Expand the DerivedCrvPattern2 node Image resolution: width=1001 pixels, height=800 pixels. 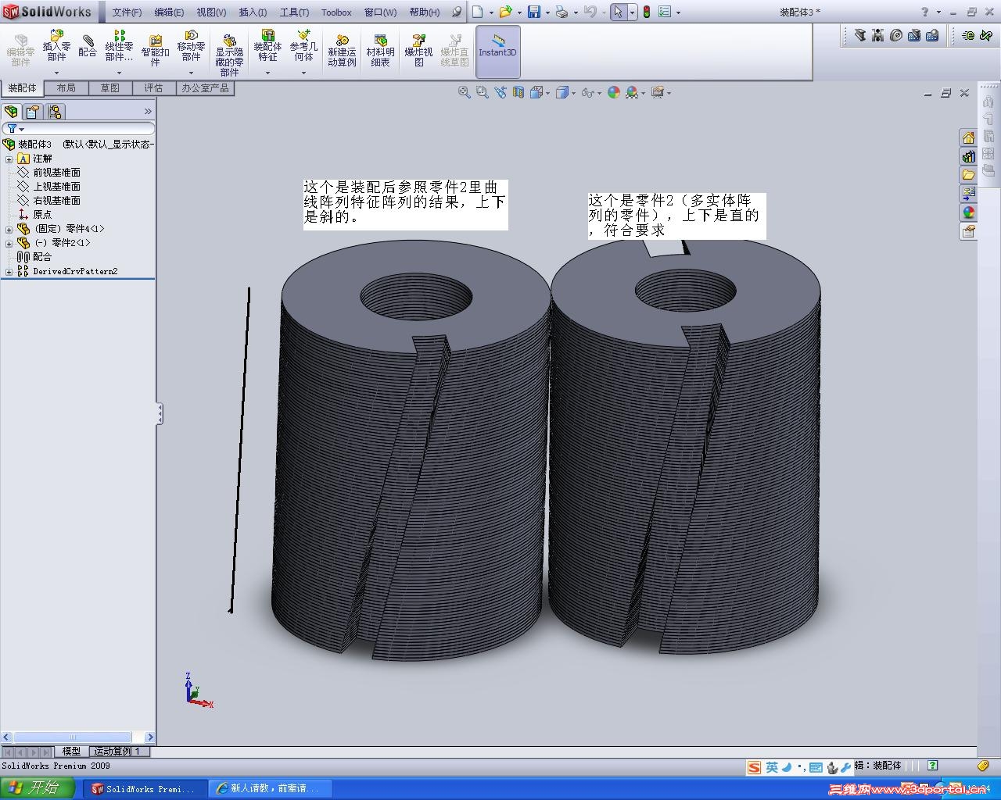pyautogui.click(x=9, y=271)
